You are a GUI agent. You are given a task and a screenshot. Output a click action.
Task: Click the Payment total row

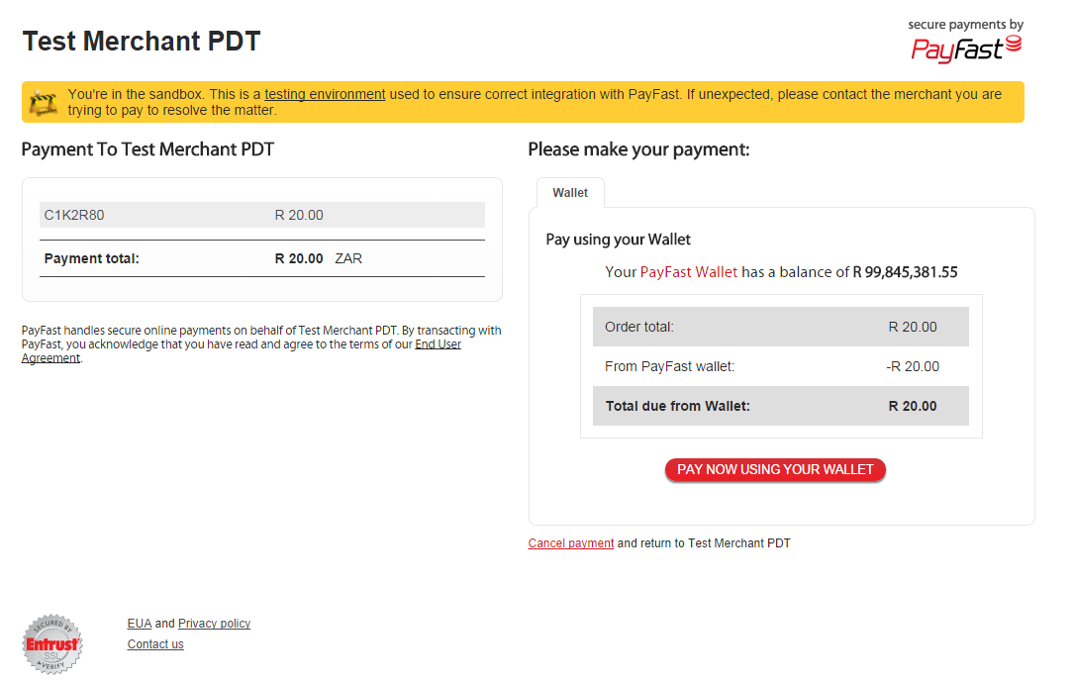[262, 258]
